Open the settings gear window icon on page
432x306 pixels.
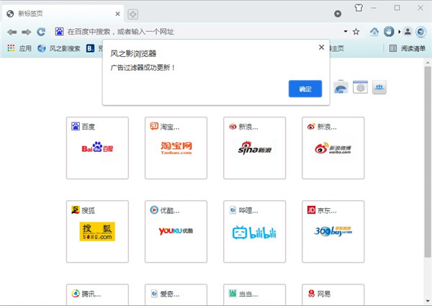tap(360, 88)
